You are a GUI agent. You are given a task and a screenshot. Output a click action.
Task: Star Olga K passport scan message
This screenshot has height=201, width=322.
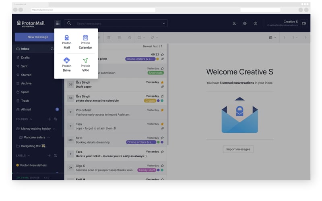(x=162, y=166)
